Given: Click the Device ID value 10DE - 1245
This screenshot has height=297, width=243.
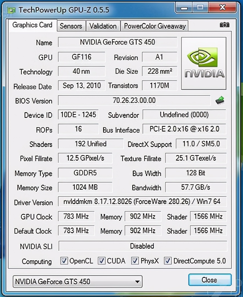Looking at the screenshot, I should click(78, 114).
